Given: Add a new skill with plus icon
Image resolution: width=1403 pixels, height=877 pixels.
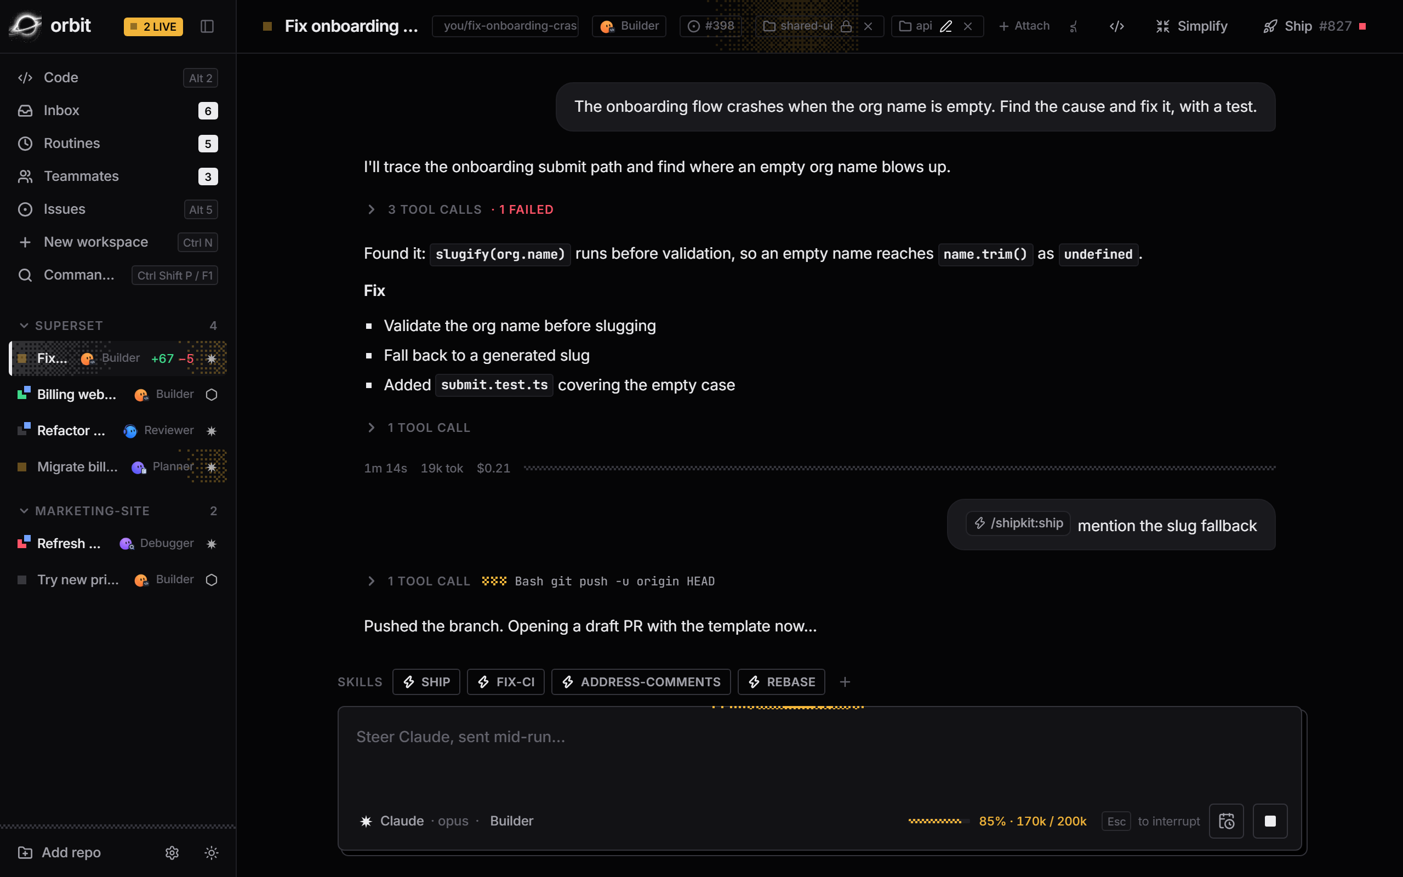Looking at the screenshot, I should coord(845,681).
